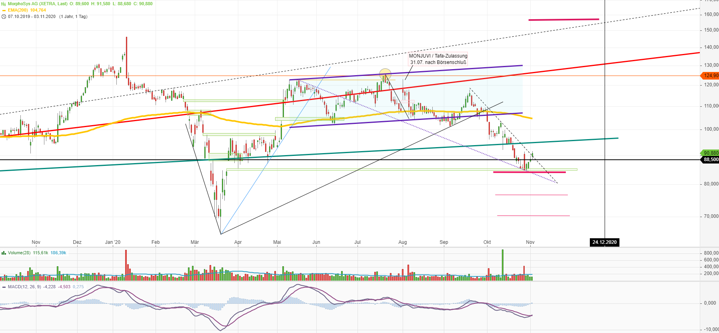Screen dimensions: 719x333
Task: Click the candlestick chart-type icon beside MorphoSys AG
Action: point(4,4)
